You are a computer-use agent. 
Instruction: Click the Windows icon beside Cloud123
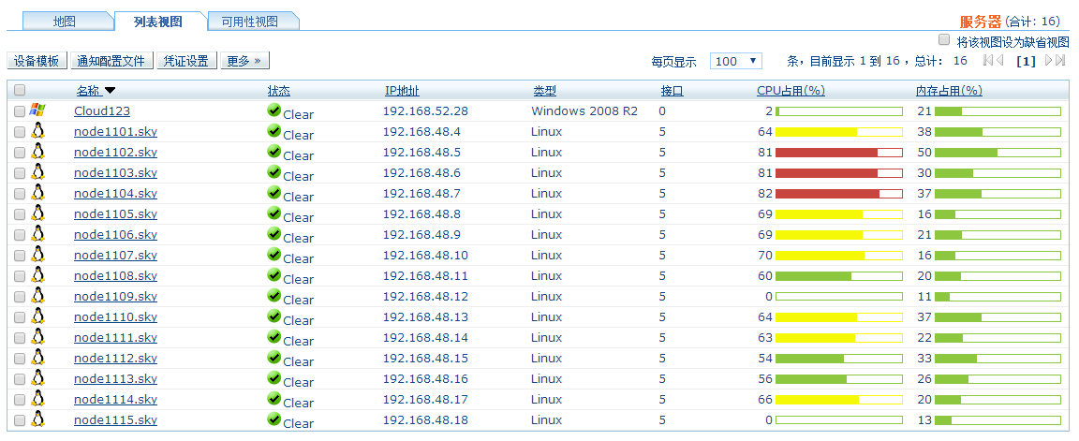pos(37,110)
